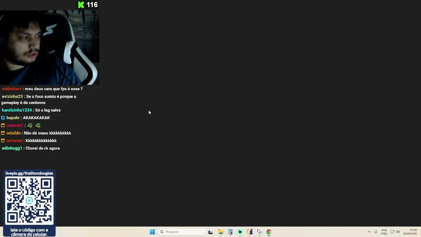Screen dimensions: 421x237
Task: Click message 'Não dá mano kkkkkkkkkk'
Action: [48, 133]
